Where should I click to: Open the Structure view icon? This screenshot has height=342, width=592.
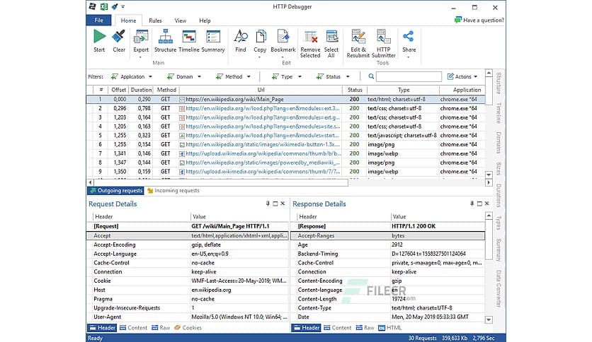(165, 37)
